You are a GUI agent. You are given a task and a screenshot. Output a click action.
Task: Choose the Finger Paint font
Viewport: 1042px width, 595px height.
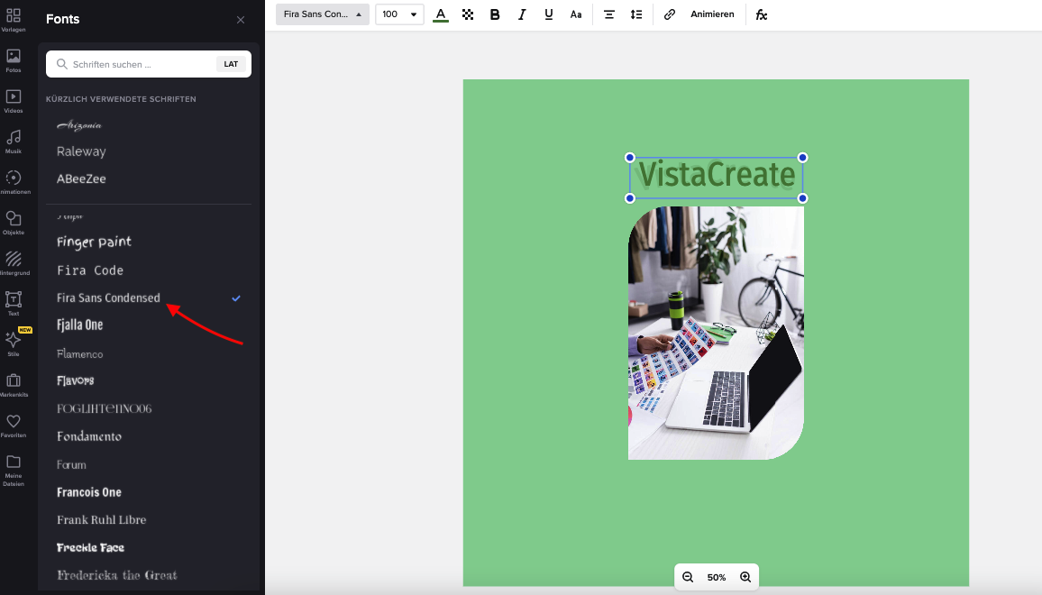[94, 242]
